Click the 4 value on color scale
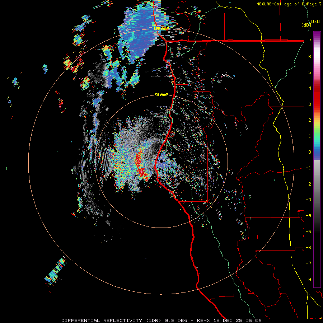 coord(310,88)
